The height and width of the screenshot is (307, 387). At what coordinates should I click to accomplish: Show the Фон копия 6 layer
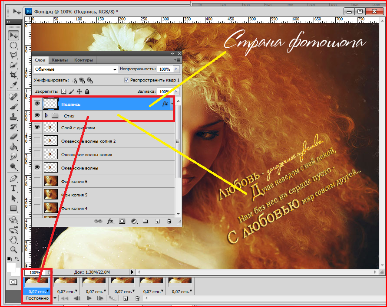pyautogui.click(x=37, y=181)
